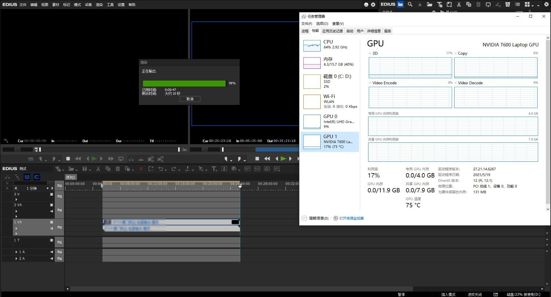Select GPU 1 NVIDIA T600 in the performance list
The height and width of the screenshot is (297, 551).
(330, 142)
